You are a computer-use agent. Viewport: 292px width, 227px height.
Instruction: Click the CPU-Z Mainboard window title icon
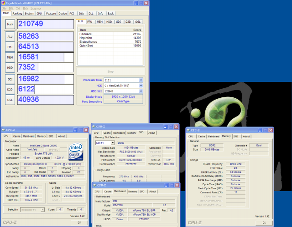(94, 185)
